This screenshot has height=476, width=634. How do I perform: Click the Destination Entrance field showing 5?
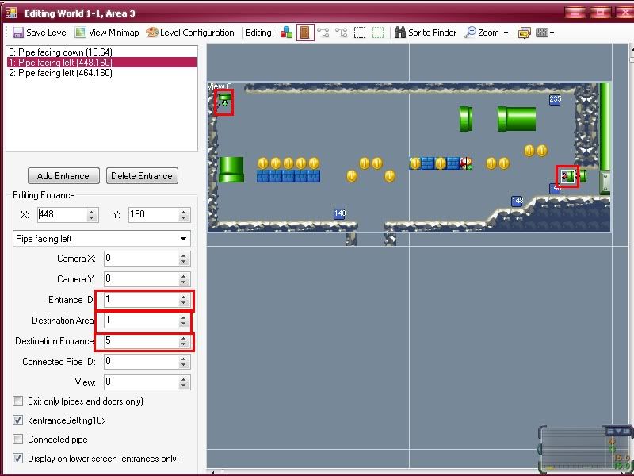(141, 341)
